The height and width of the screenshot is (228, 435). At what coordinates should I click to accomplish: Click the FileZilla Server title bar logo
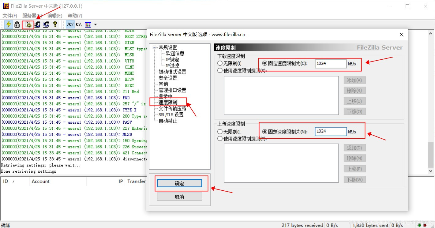coord(6,6)
